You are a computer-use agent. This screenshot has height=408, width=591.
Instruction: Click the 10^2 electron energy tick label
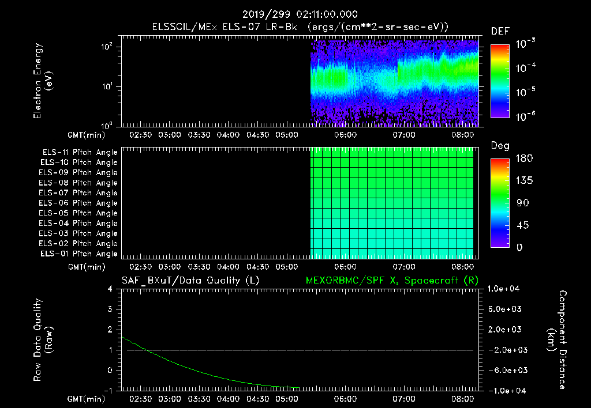(x=107, y=47)
